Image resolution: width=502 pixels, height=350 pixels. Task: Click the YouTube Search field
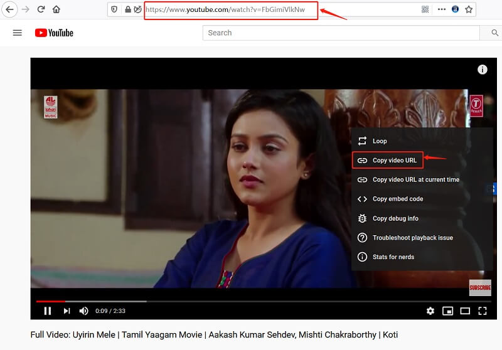[341, 33]
